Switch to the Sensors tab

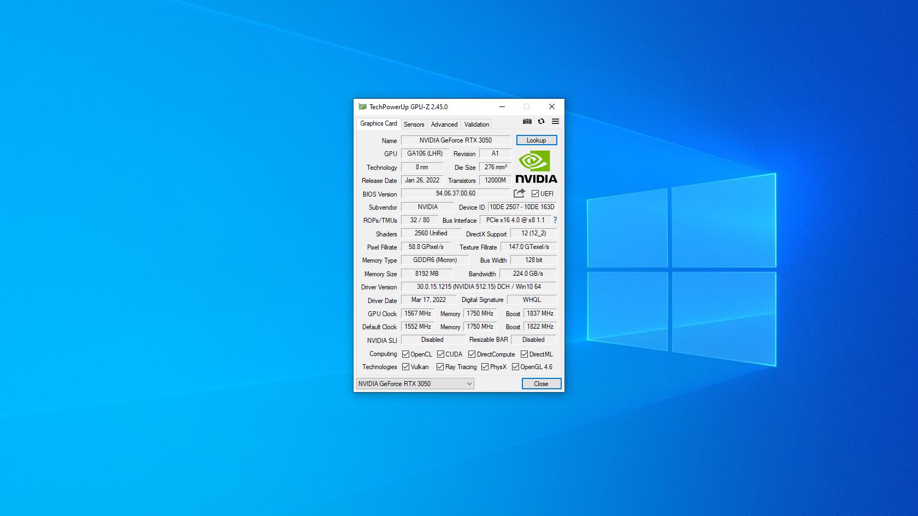(x=414, y=124)
